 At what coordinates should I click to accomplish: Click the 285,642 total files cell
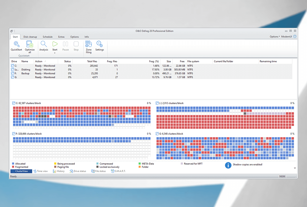click(94, 66)
